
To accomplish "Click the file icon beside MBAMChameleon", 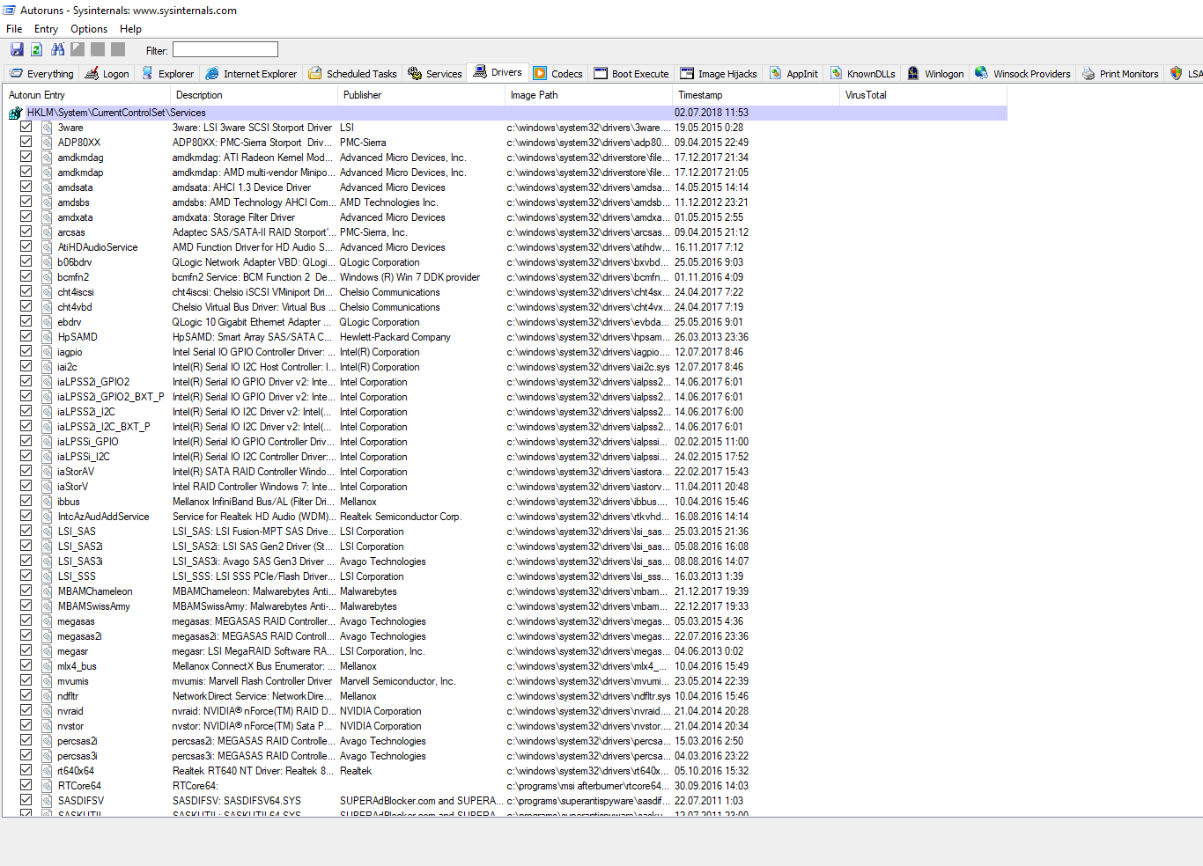I will tap(47, 591).
